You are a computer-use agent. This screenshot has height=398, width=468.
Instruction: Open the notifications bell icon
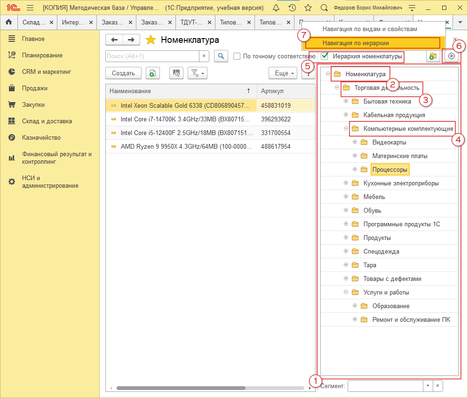[276, 8]
